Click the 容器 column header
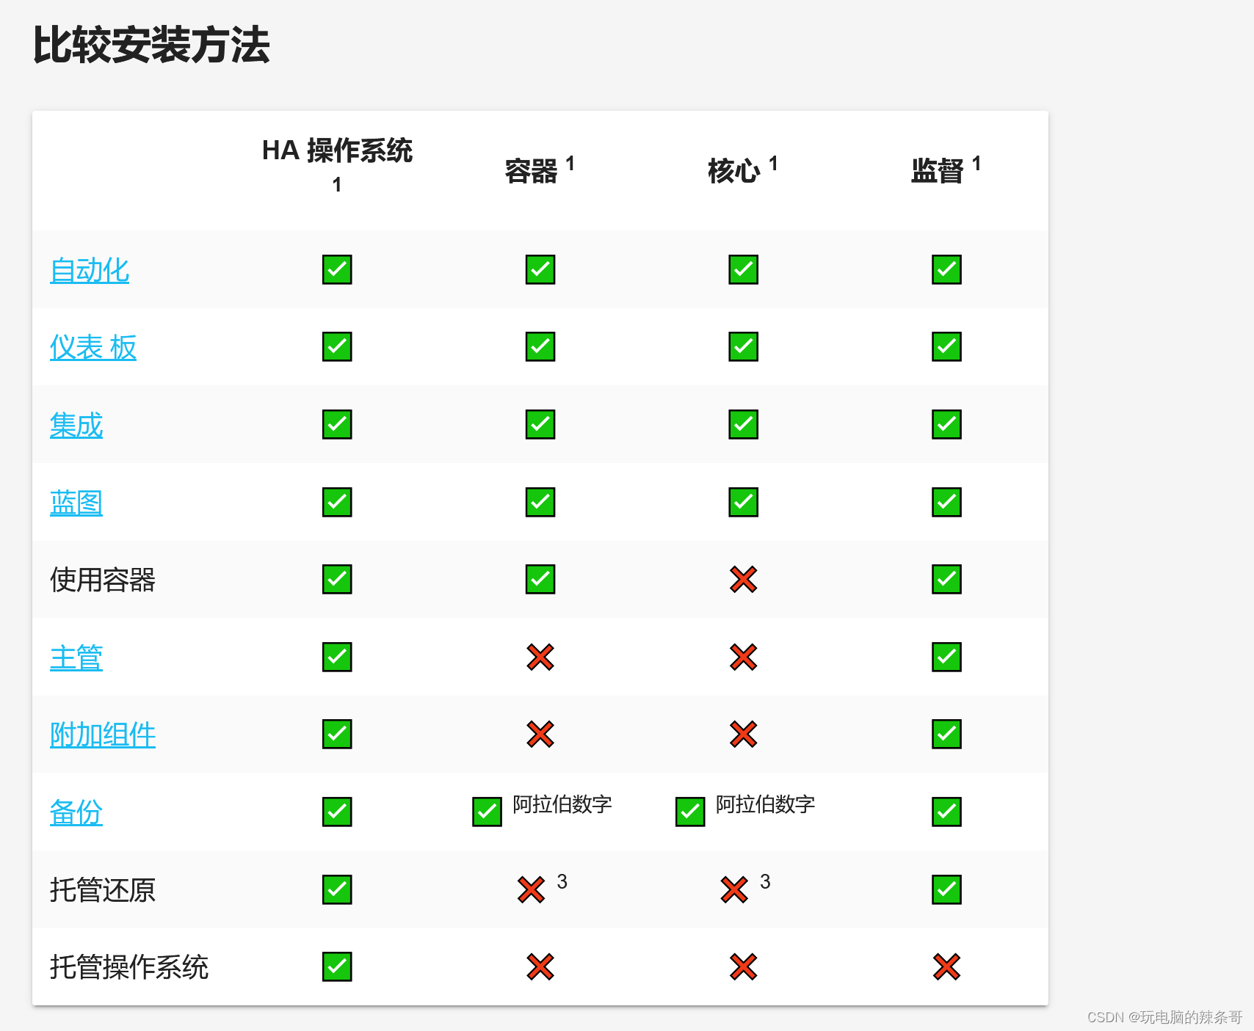The height and width of the screenshot is (1031, 1254). [540, 170]
